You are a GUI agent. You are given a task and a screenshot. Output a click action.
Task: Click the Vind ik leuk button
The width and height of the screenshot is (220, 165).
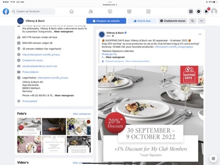142,21
